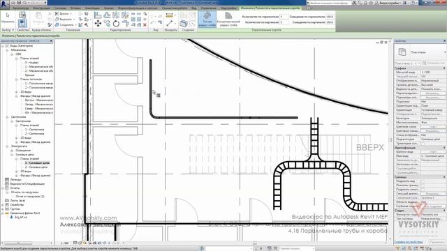
Task: Open the Floor Plan instance filter dropdown
Action: pyautogui.click(x=407, y=63)
